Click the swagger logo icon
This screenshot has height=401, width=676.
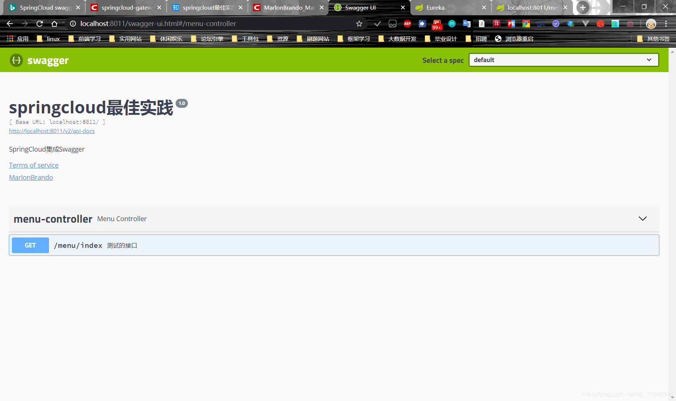[16, 60]
